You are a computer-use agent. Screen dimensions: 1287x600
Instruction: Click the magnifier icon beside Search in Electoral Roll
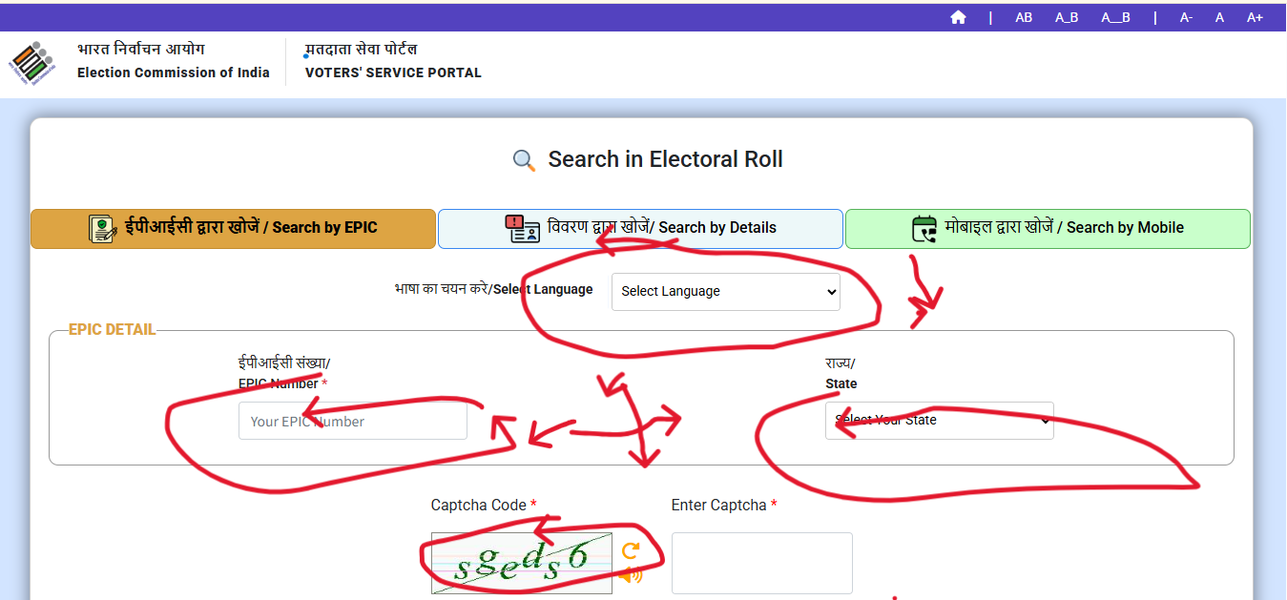point(524,160)
